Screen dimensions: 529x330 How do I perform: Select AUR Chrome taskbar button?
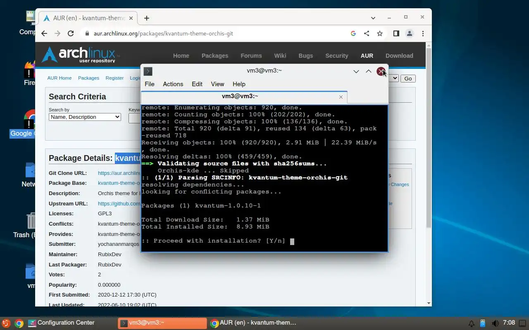coord(253,323)
